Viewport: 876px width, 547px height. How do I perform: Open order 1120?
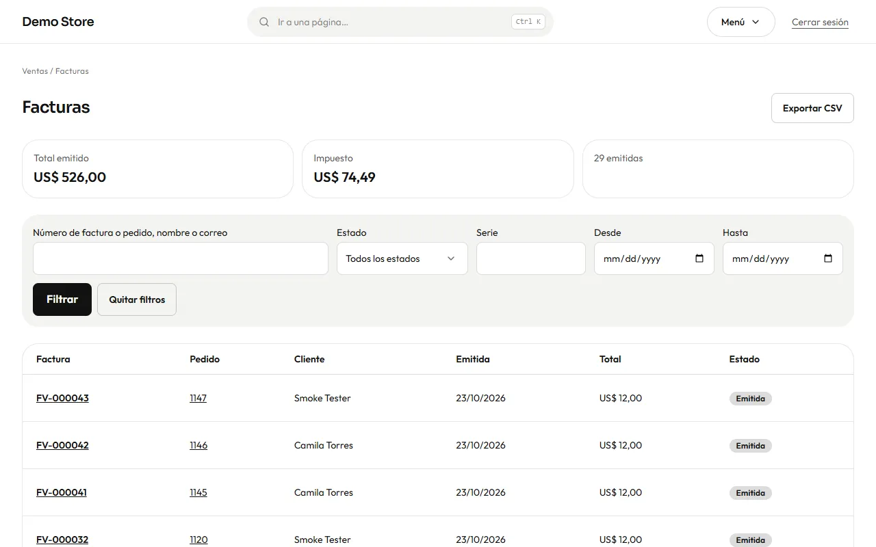click(x=198, y=539)
